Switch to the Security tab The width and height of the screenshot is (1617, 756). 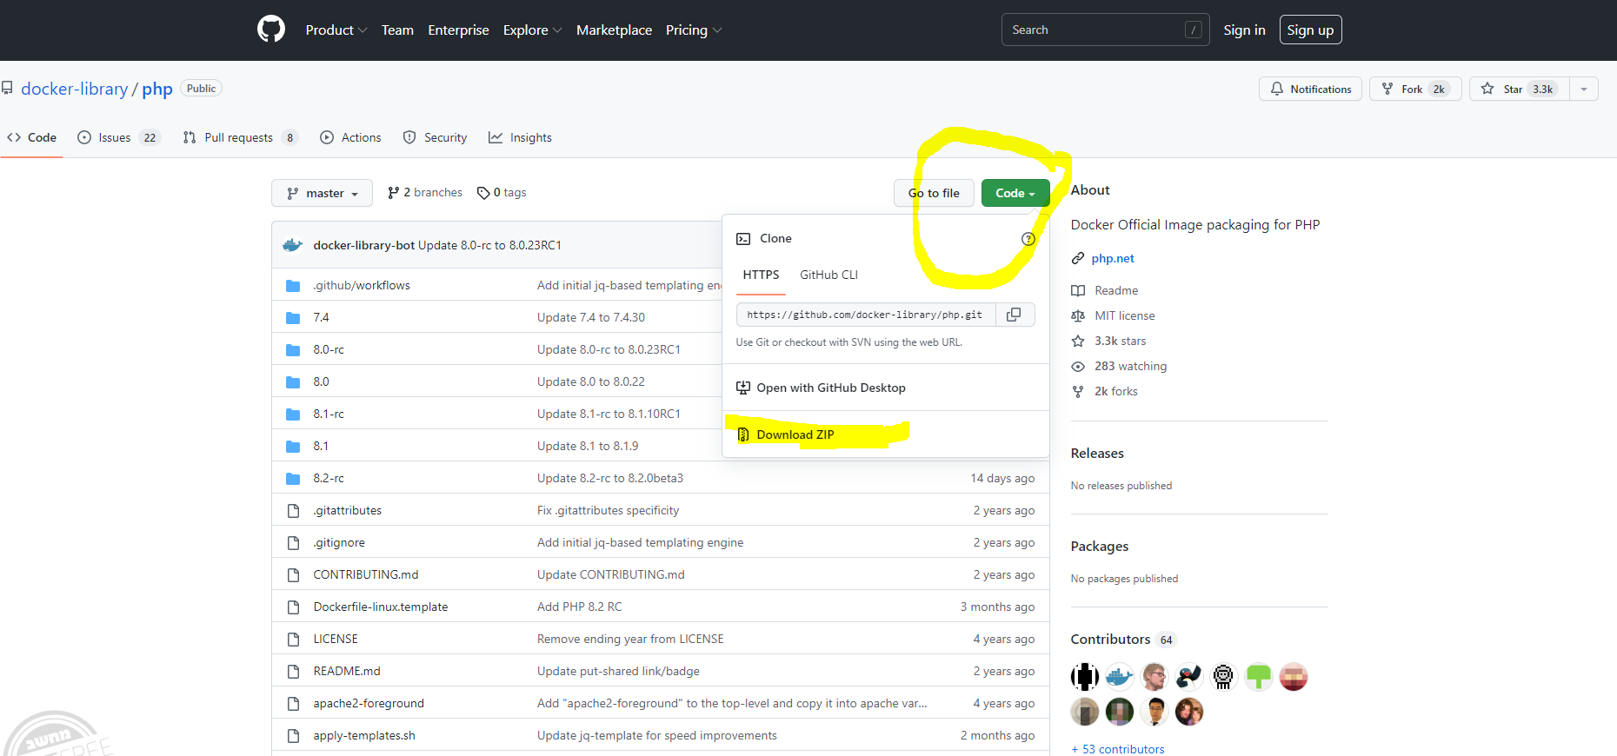point(435,137)
